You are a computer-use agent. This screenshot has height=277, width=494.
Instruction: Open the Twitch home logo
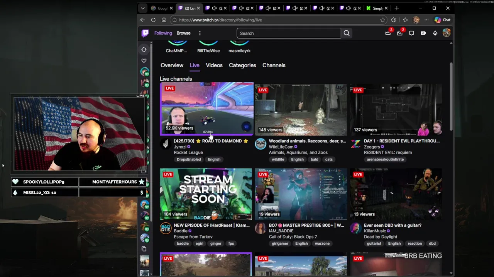pyautogui.click(x=145, y=33)
